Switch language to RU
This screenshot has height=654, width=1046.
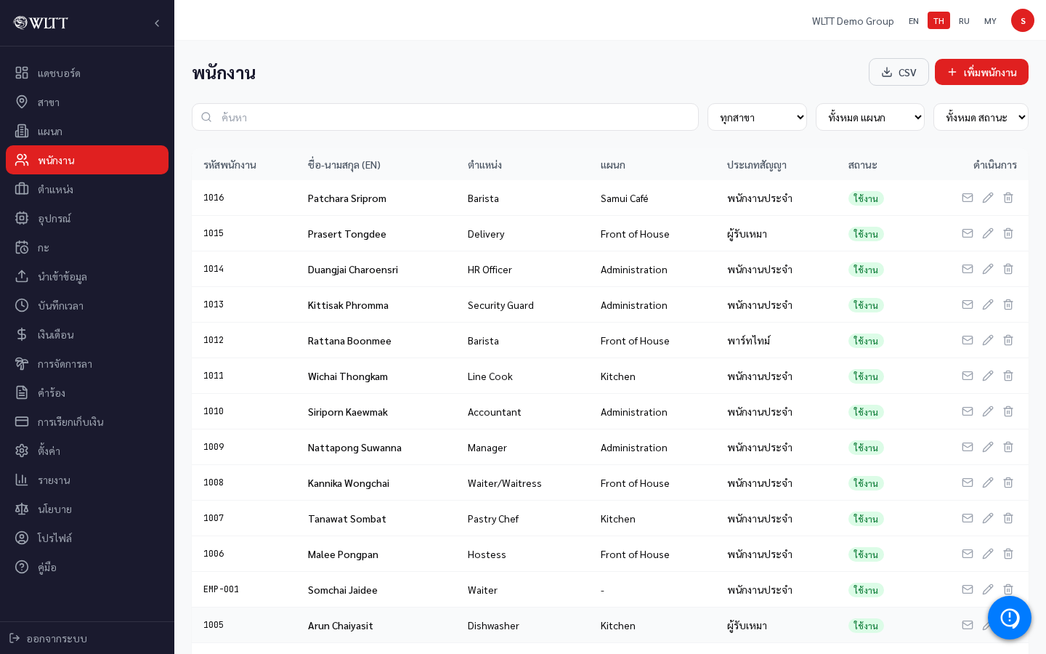[964, 21]
